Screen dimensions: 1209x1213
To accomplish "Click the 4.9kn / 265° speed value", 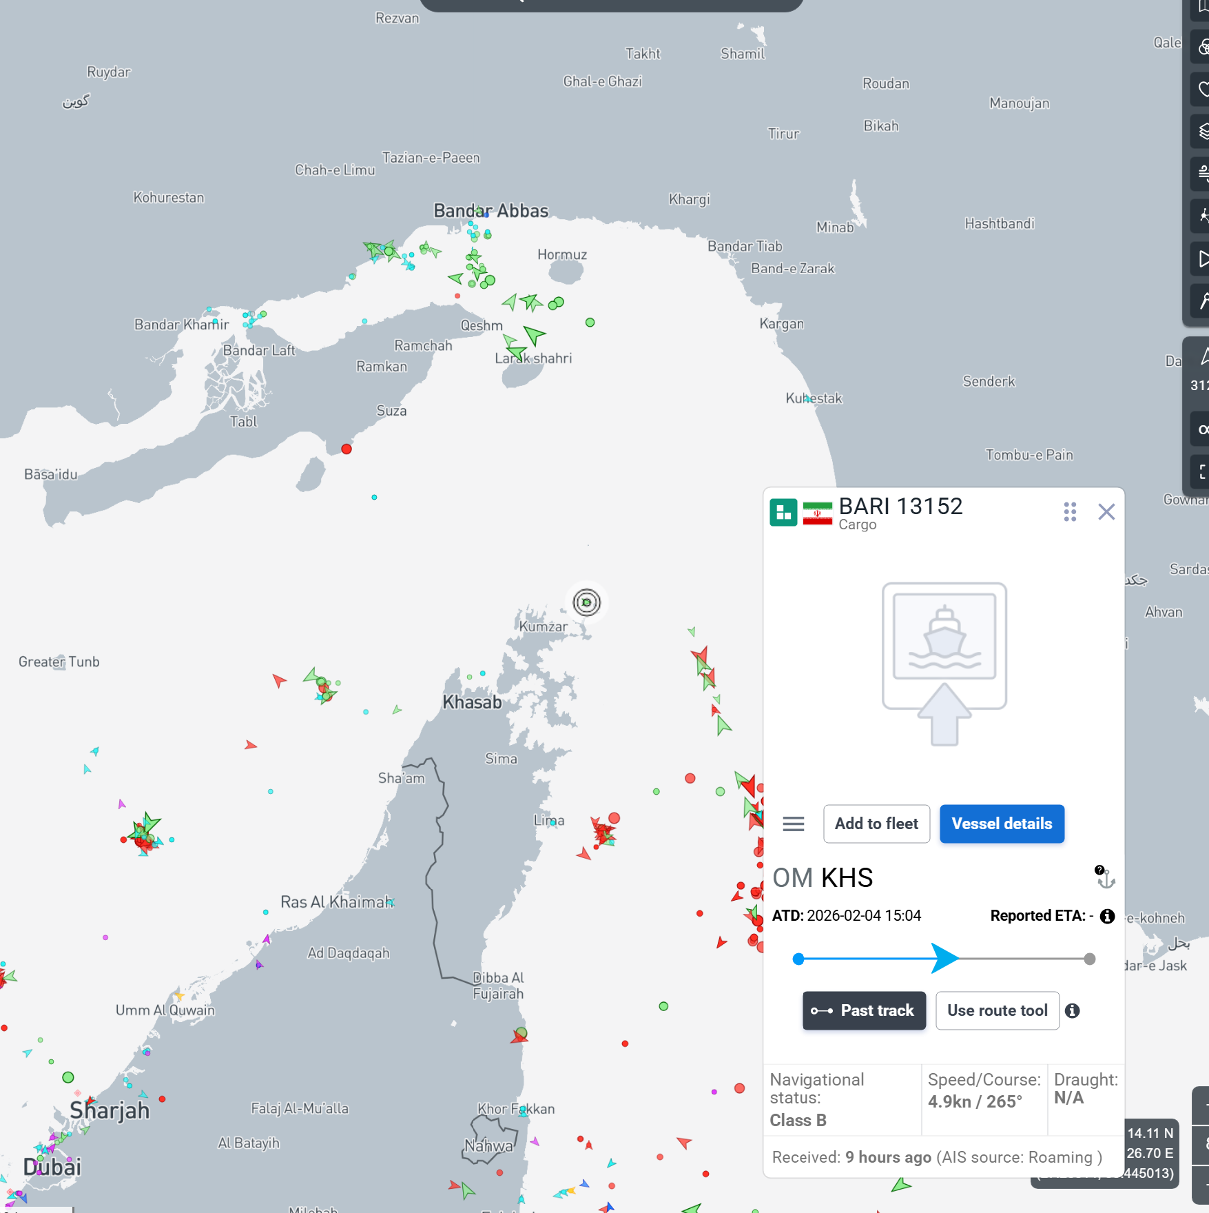I will (x=975, y=1102).
